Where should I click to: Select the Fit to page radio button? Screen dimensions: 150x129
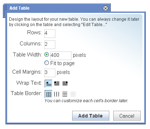pos(46,63)
